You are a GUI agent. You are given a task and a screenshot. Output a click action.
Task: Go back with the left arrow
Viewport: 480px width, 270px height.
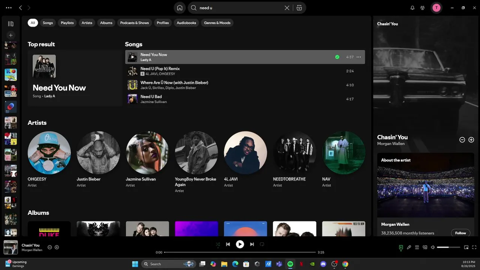(x=21, y=7)
